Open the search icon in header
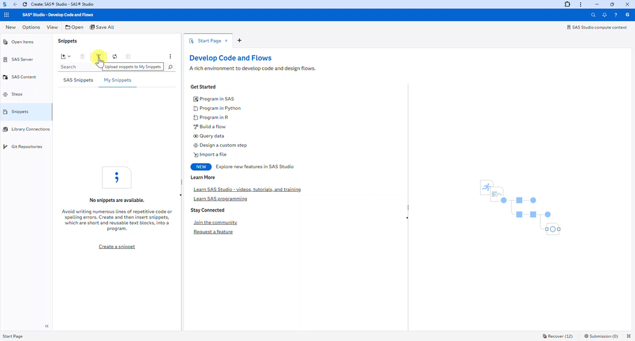The image size is (635, 341). click(x=593, y=15)
